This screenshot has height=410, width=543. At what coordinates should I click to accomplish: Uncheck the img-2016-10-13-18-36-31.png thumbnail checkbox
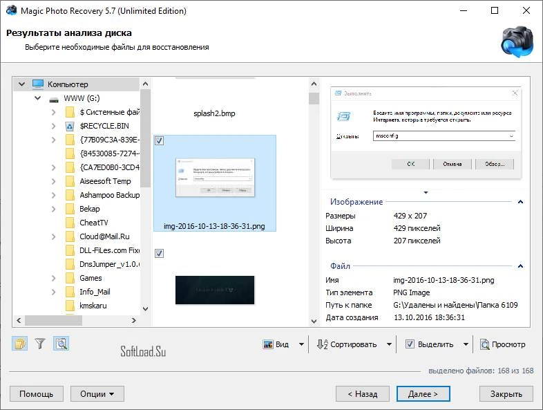click(x=159, y=141)
